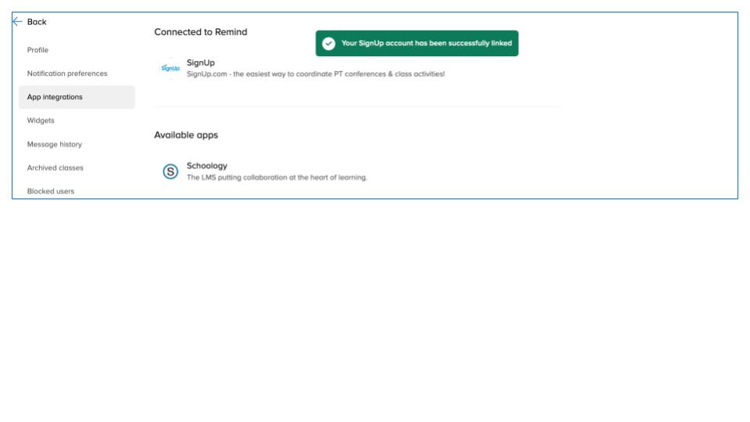
Task: Click the Schoology logo icon
Action: point(170,172)
